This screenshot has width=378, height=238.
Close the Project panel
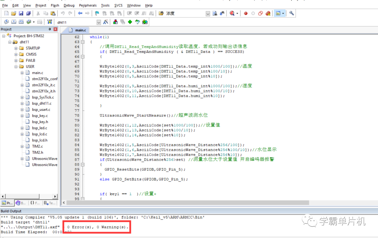coord(55,29)
